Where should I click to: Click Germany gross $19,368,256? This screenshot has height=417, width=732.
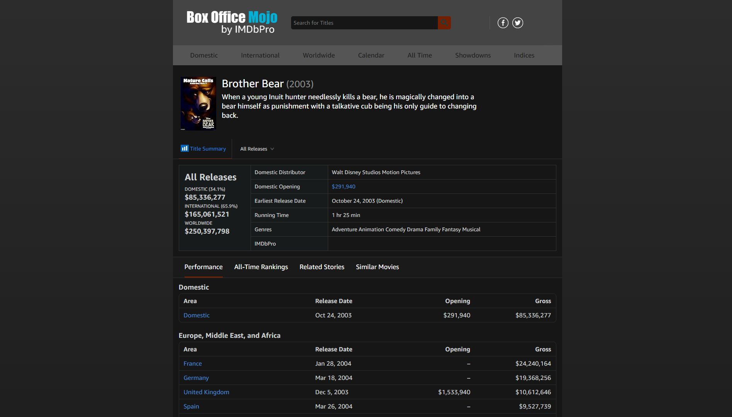533,378
